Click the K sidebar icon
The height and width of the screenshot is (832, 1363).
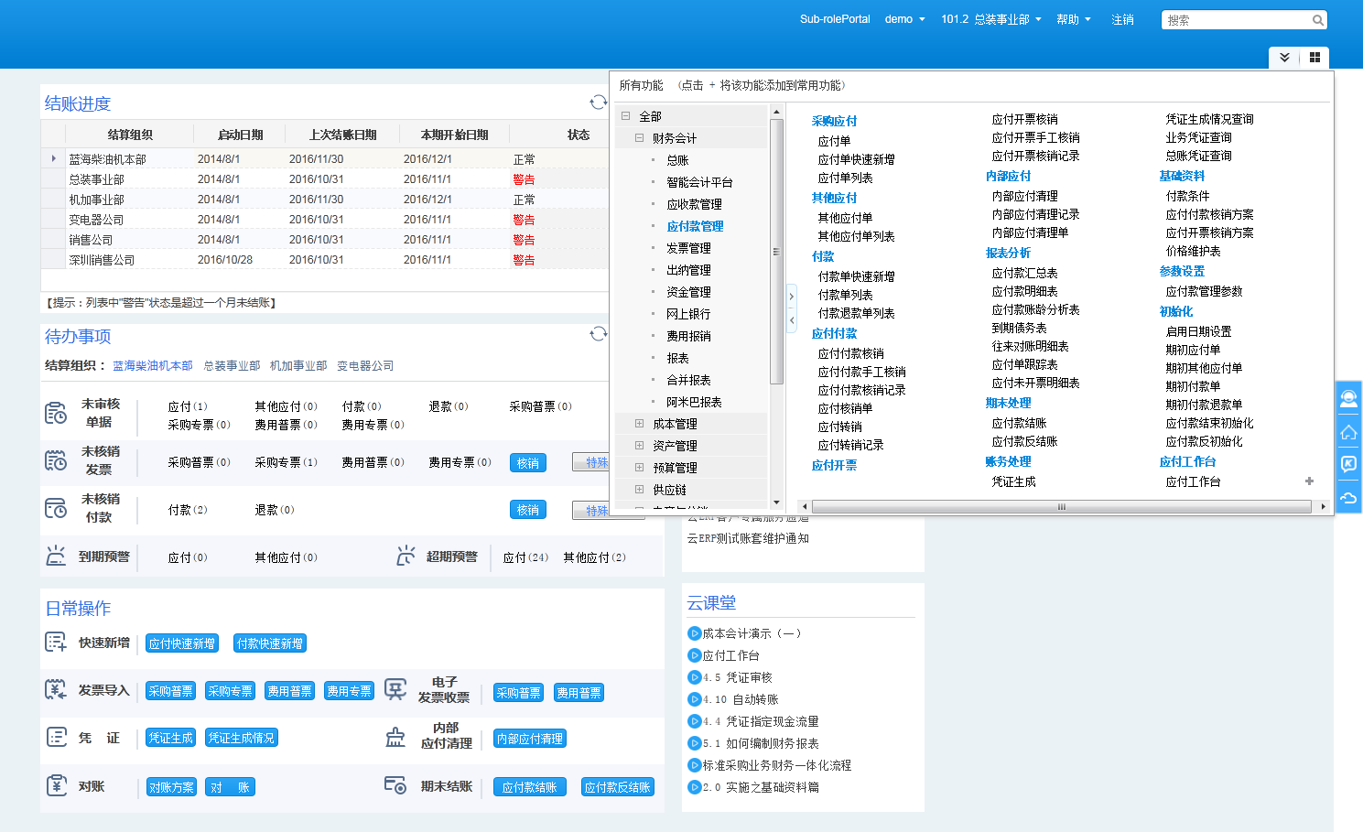pos(1348,464)
